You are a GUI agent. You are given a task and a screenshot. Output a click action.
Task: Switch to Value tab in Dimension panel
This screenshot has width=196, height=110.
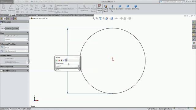point(3,28)
